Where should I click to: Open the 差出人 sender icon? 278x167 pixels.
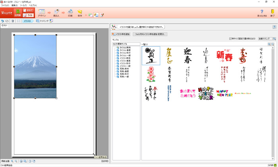[57, 13]
